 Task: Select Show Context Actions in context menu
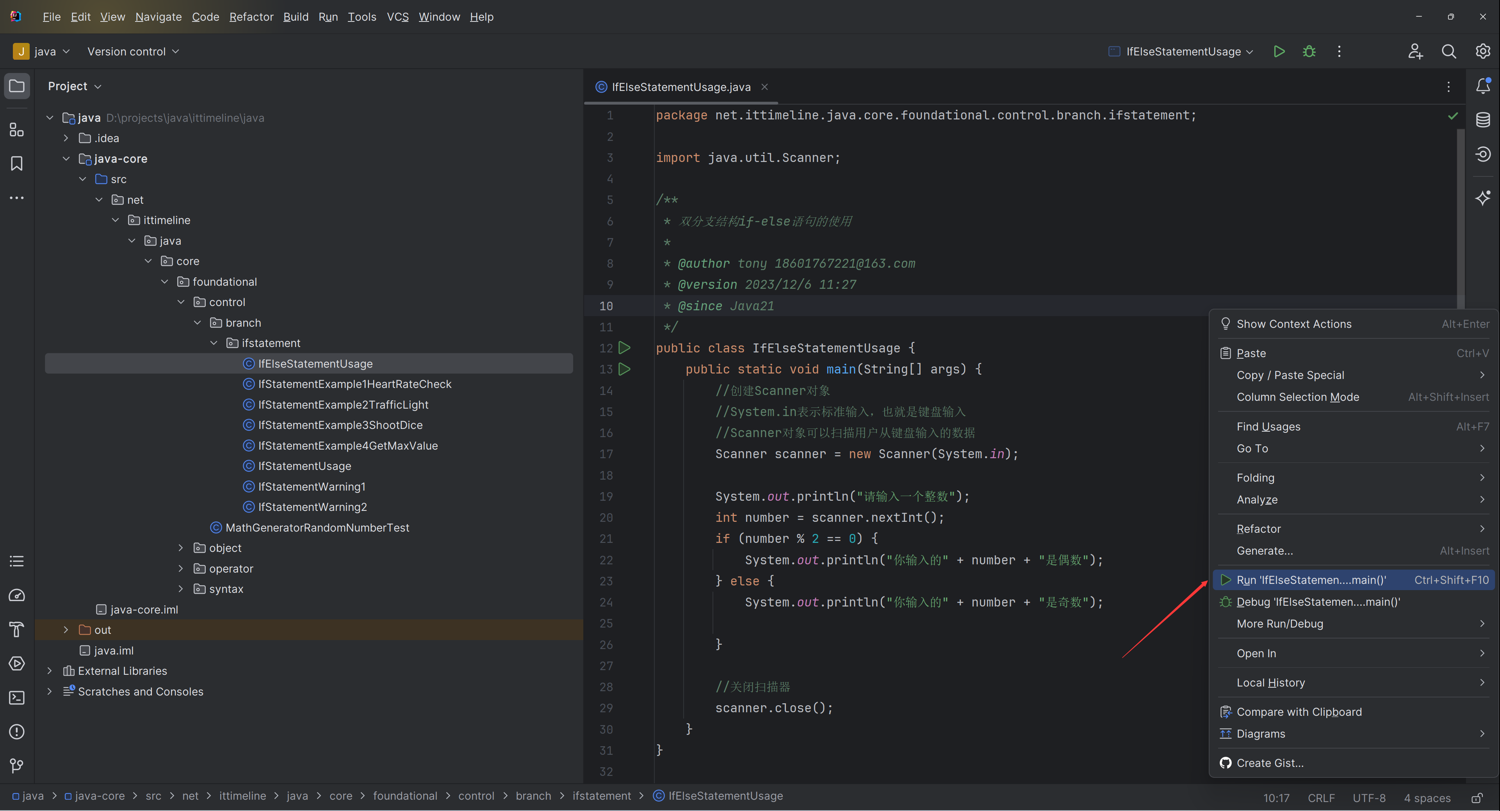[x=1354, y=324]
